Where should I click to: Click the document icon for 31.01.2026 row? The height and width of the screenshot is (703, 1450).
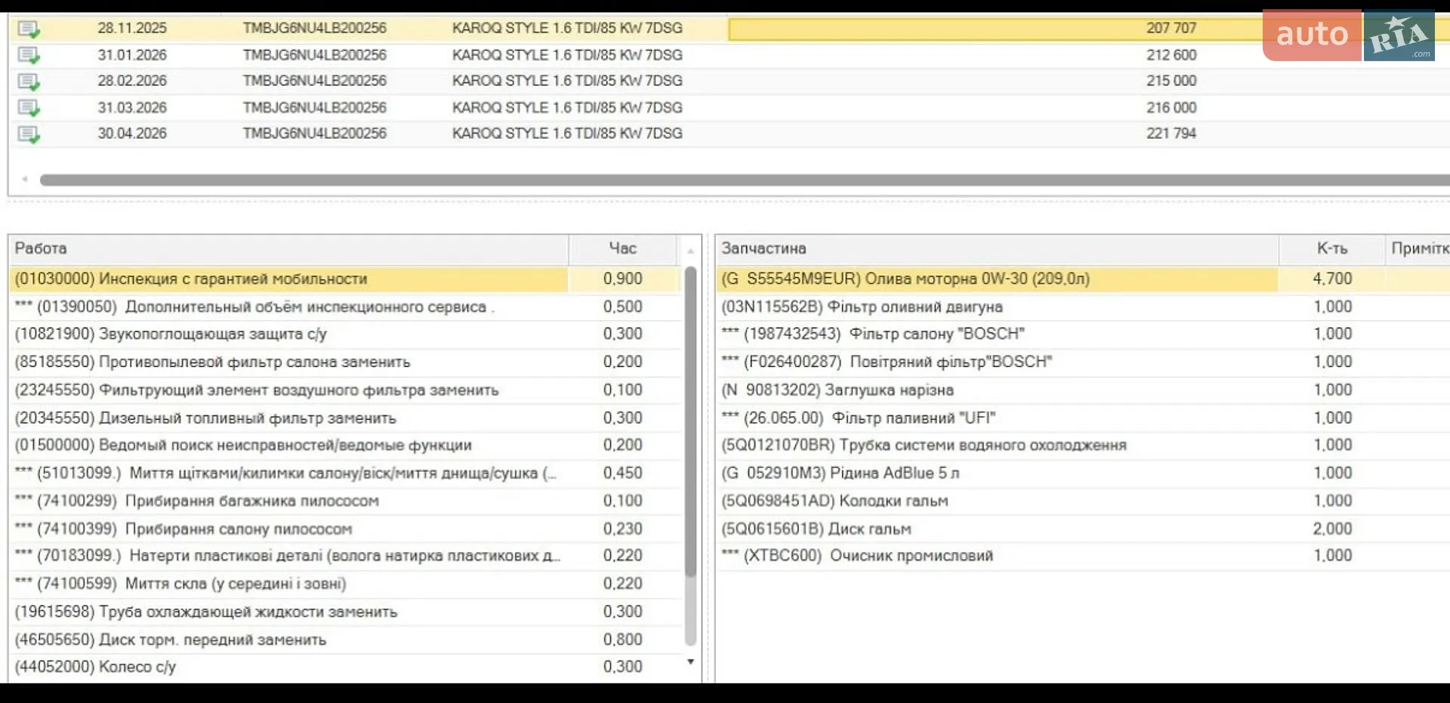29,55
